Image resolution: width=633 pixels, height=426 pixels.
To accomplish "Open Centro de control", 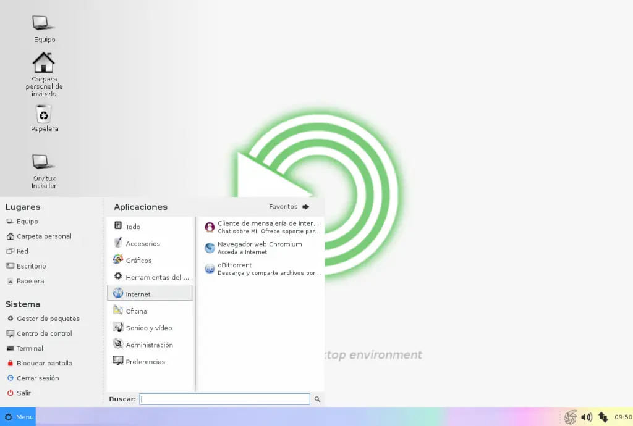I will point(39,334).
